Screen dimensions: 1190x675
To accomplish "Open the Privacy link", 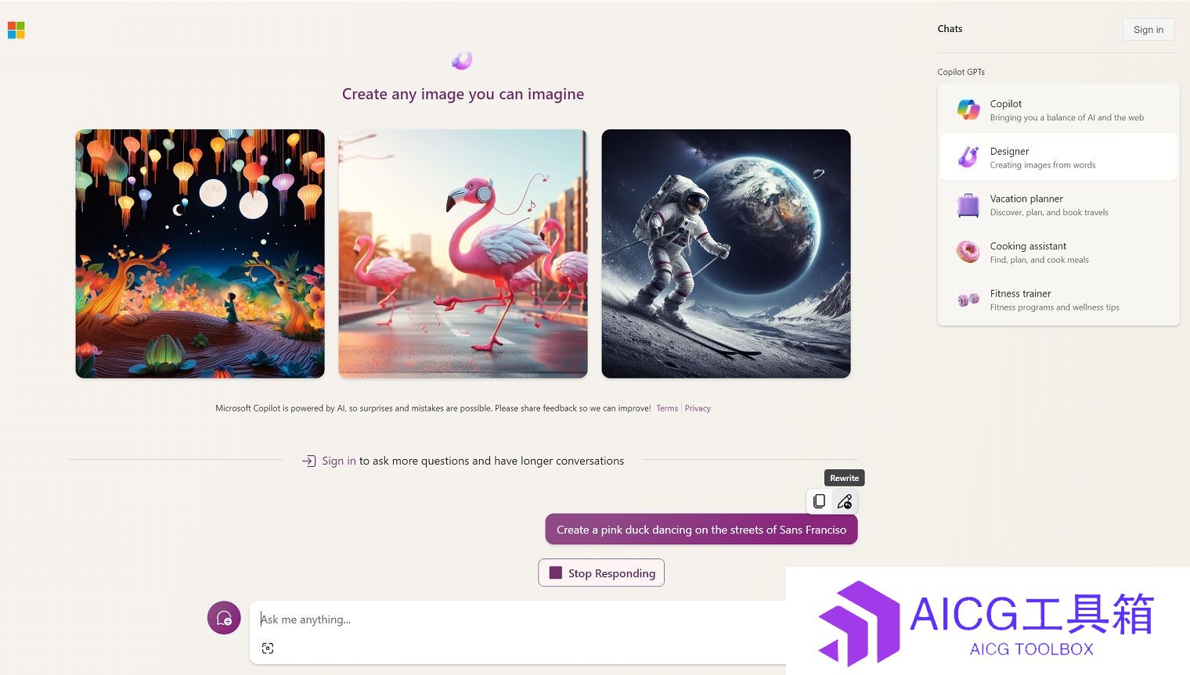I will pos(698,408).
